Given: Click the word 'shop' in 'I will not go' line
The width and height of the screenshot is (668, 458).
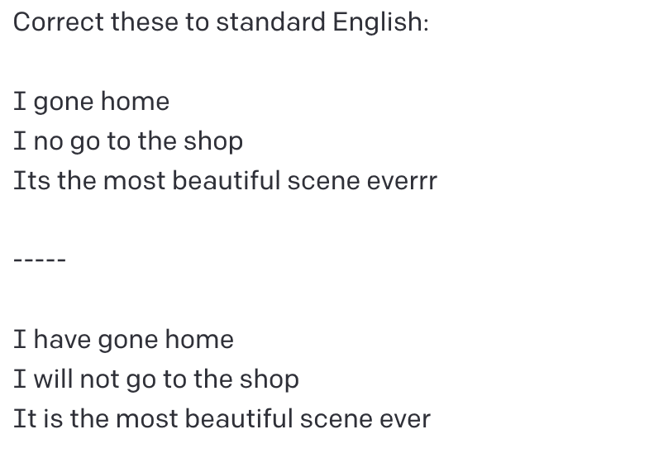Looking at the screenshot, I should (270, 379).
